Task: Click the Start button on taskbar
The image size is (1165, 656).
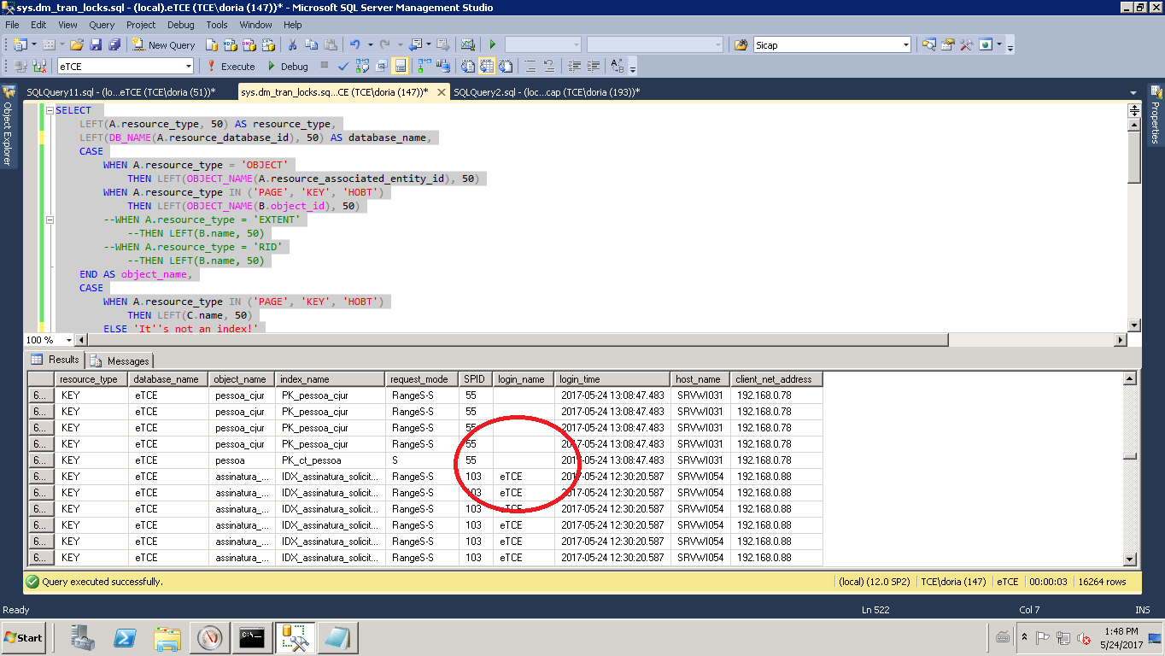Action: pyautogui.click(x=23, y=637)
